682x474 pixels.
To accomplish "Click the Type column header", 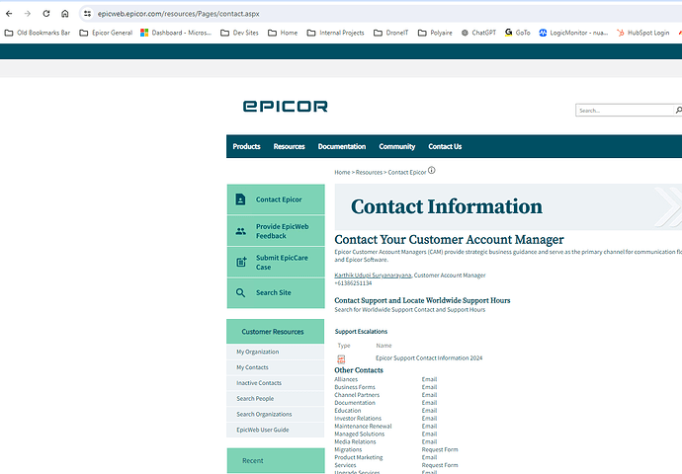I will pyautogui.click(x=344, y=346).
